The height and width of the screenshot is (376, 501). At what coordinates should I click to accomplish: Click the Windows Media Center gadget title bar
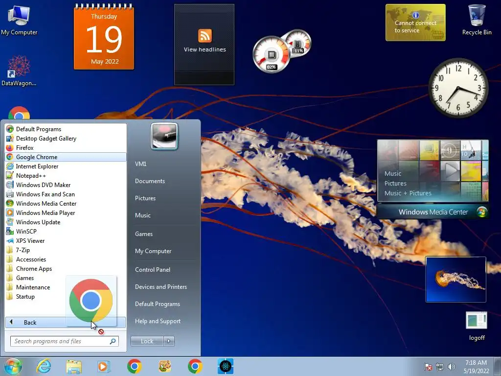[x=433, y=212]
